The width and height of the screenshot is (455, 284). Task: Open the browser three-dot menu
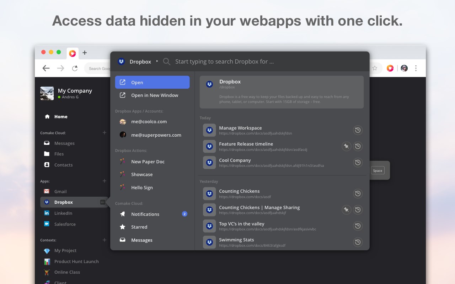(x=416, y=68)
